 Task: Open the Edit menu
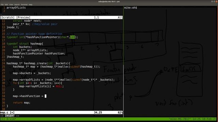point(6,4)
